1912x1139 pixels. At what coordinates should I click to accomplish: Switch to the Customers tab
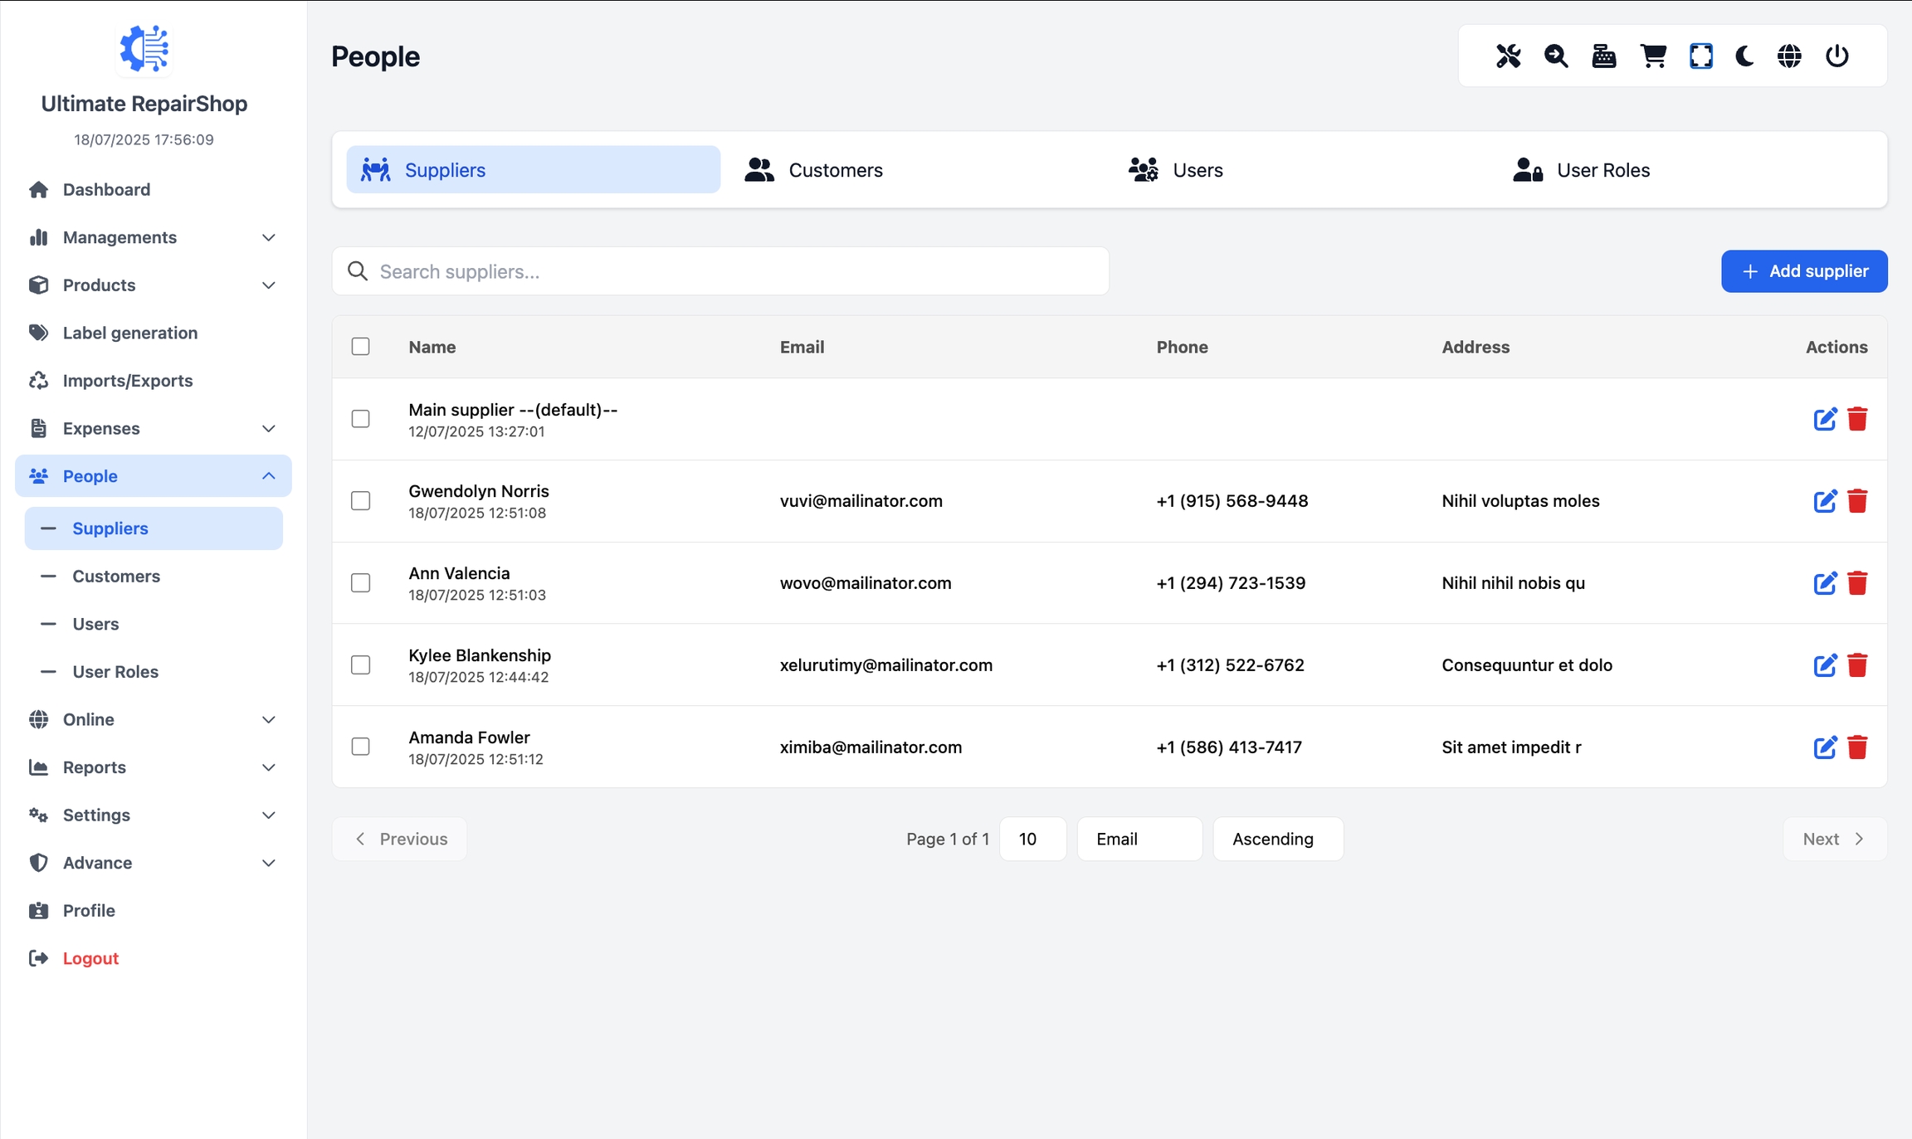pos(814,170)
